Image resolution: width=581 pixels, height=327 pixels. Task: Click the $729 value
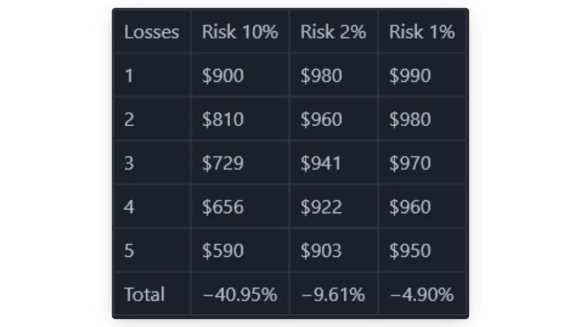pyautogui.click(x=223, y=163)
